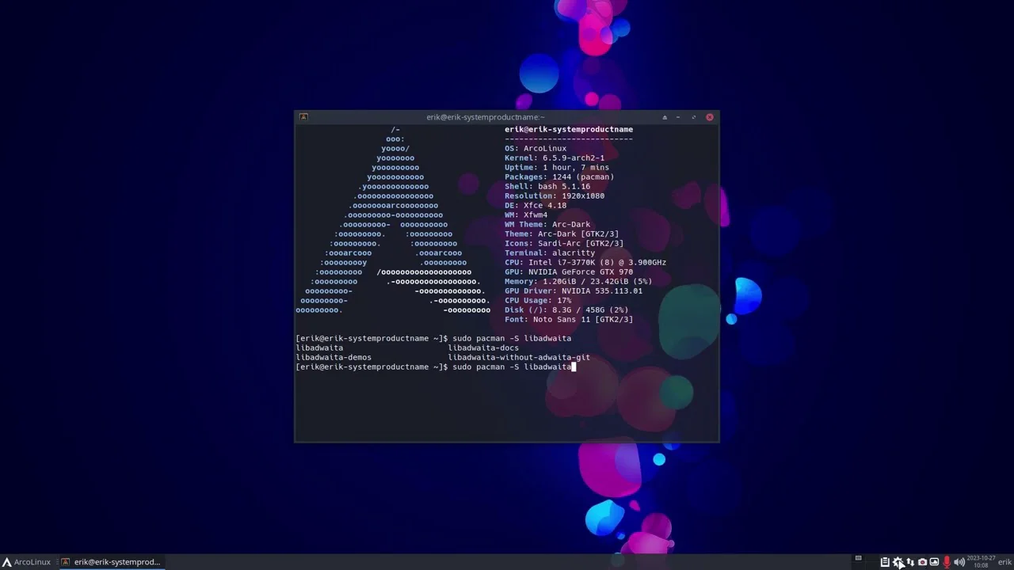The width and height of the screenshot is (1014, 570).
Task: Click the libadwaita-demos completion text
Action: point(334,358)
